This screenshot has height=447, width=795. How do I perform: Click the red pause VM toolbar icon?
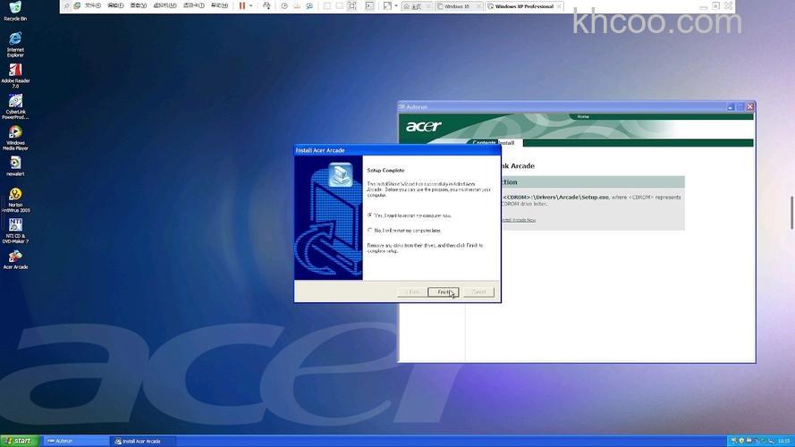(x=242, y=5)
